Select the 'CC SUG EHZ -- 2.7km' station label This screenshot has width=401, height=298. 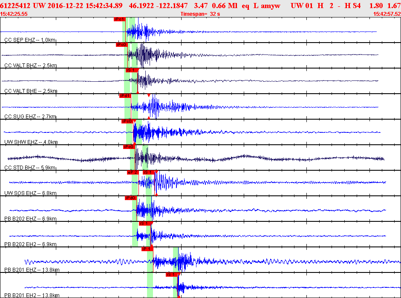[30, 117]
